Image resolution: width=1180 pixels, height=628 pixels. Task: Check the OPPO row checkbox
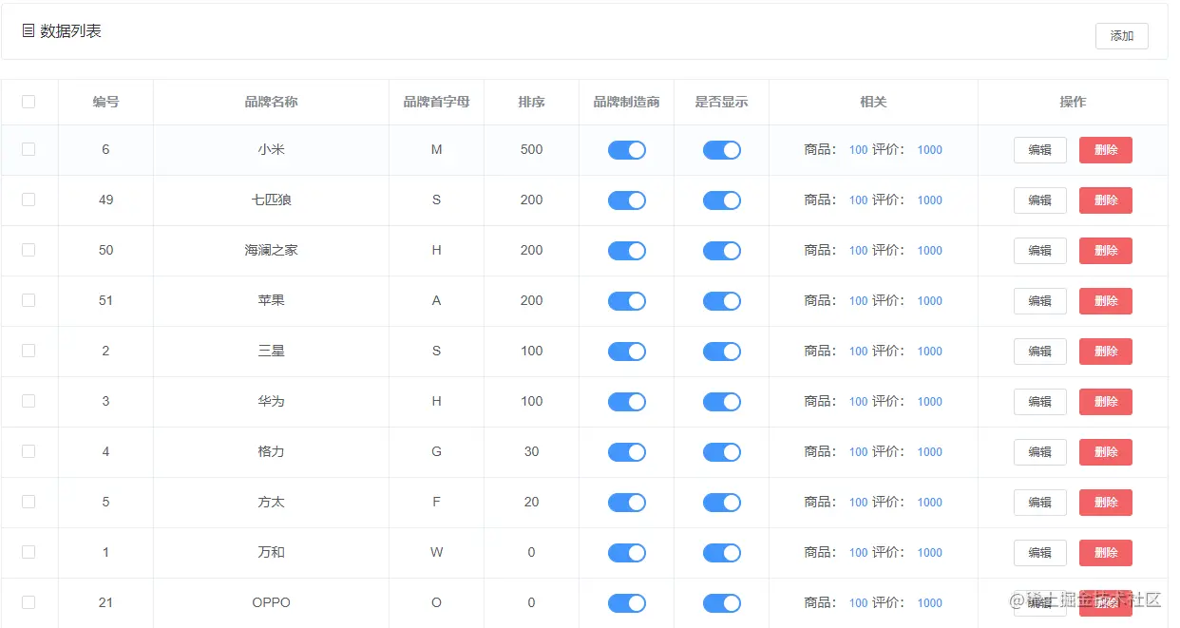tap(29, 602)
